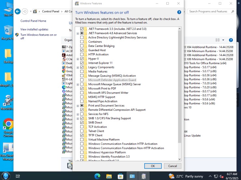The image size is (241, 180).
Task: Click the search magnifier in Programs and Features
Action: (x=233, y=11)
